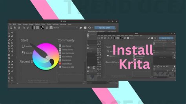Open User Manual link under Community
The height and width of the screenshot is (104, 186).
click(66, 46)
